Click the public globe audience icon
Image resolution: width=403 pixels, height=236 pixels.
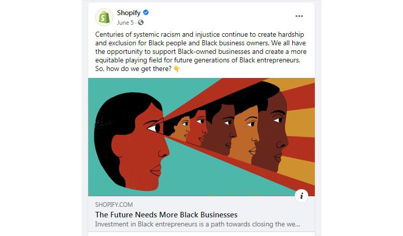(x=141, y=23)
